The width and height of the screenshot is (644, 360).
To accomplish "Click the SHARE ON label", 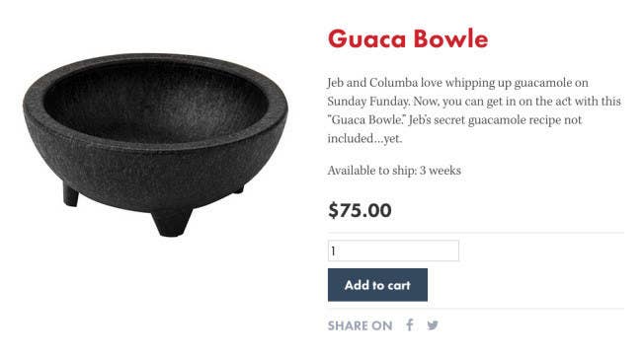I will click(x=360, y=325).
